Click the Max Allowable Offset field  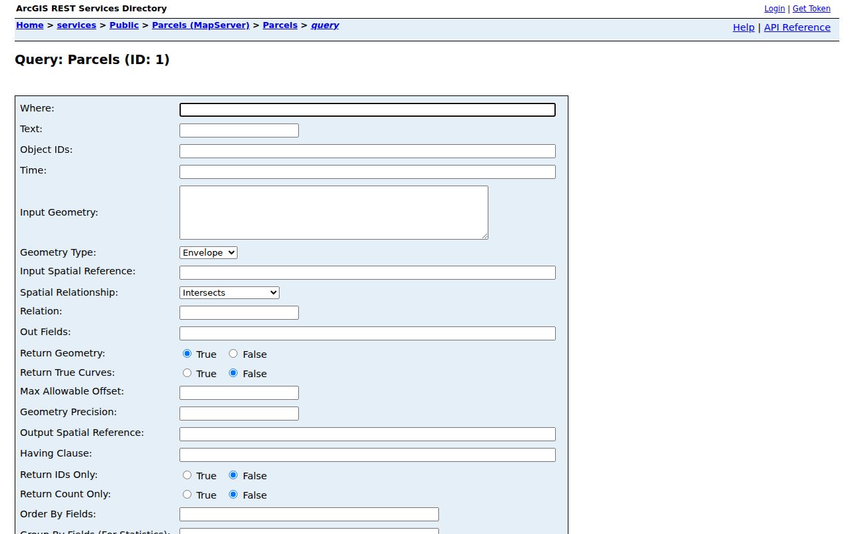[x=239, y=392]
